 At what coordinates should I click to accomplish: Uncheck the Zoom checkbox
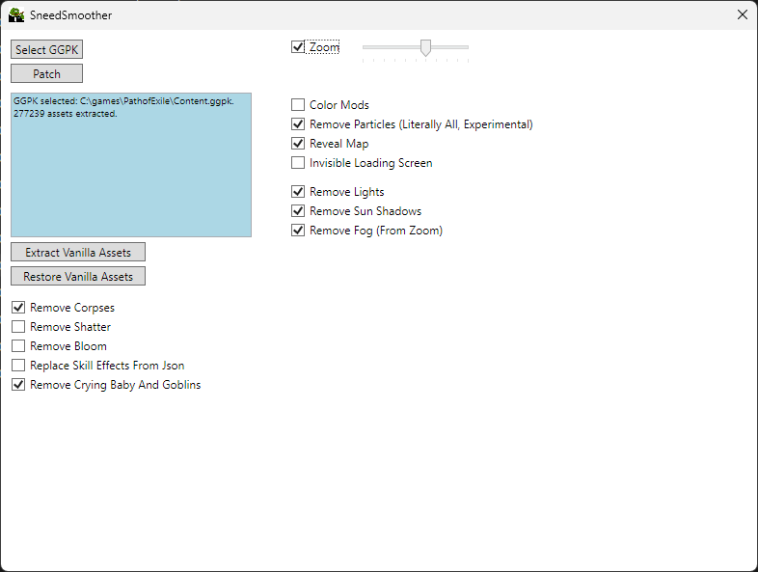coord(298,47)
